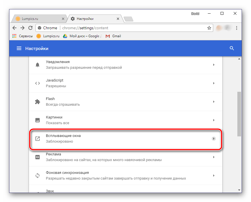The image size is (251, 202).
Task: Click the scrollbar up arrow
Action: [x=239, y=59]
